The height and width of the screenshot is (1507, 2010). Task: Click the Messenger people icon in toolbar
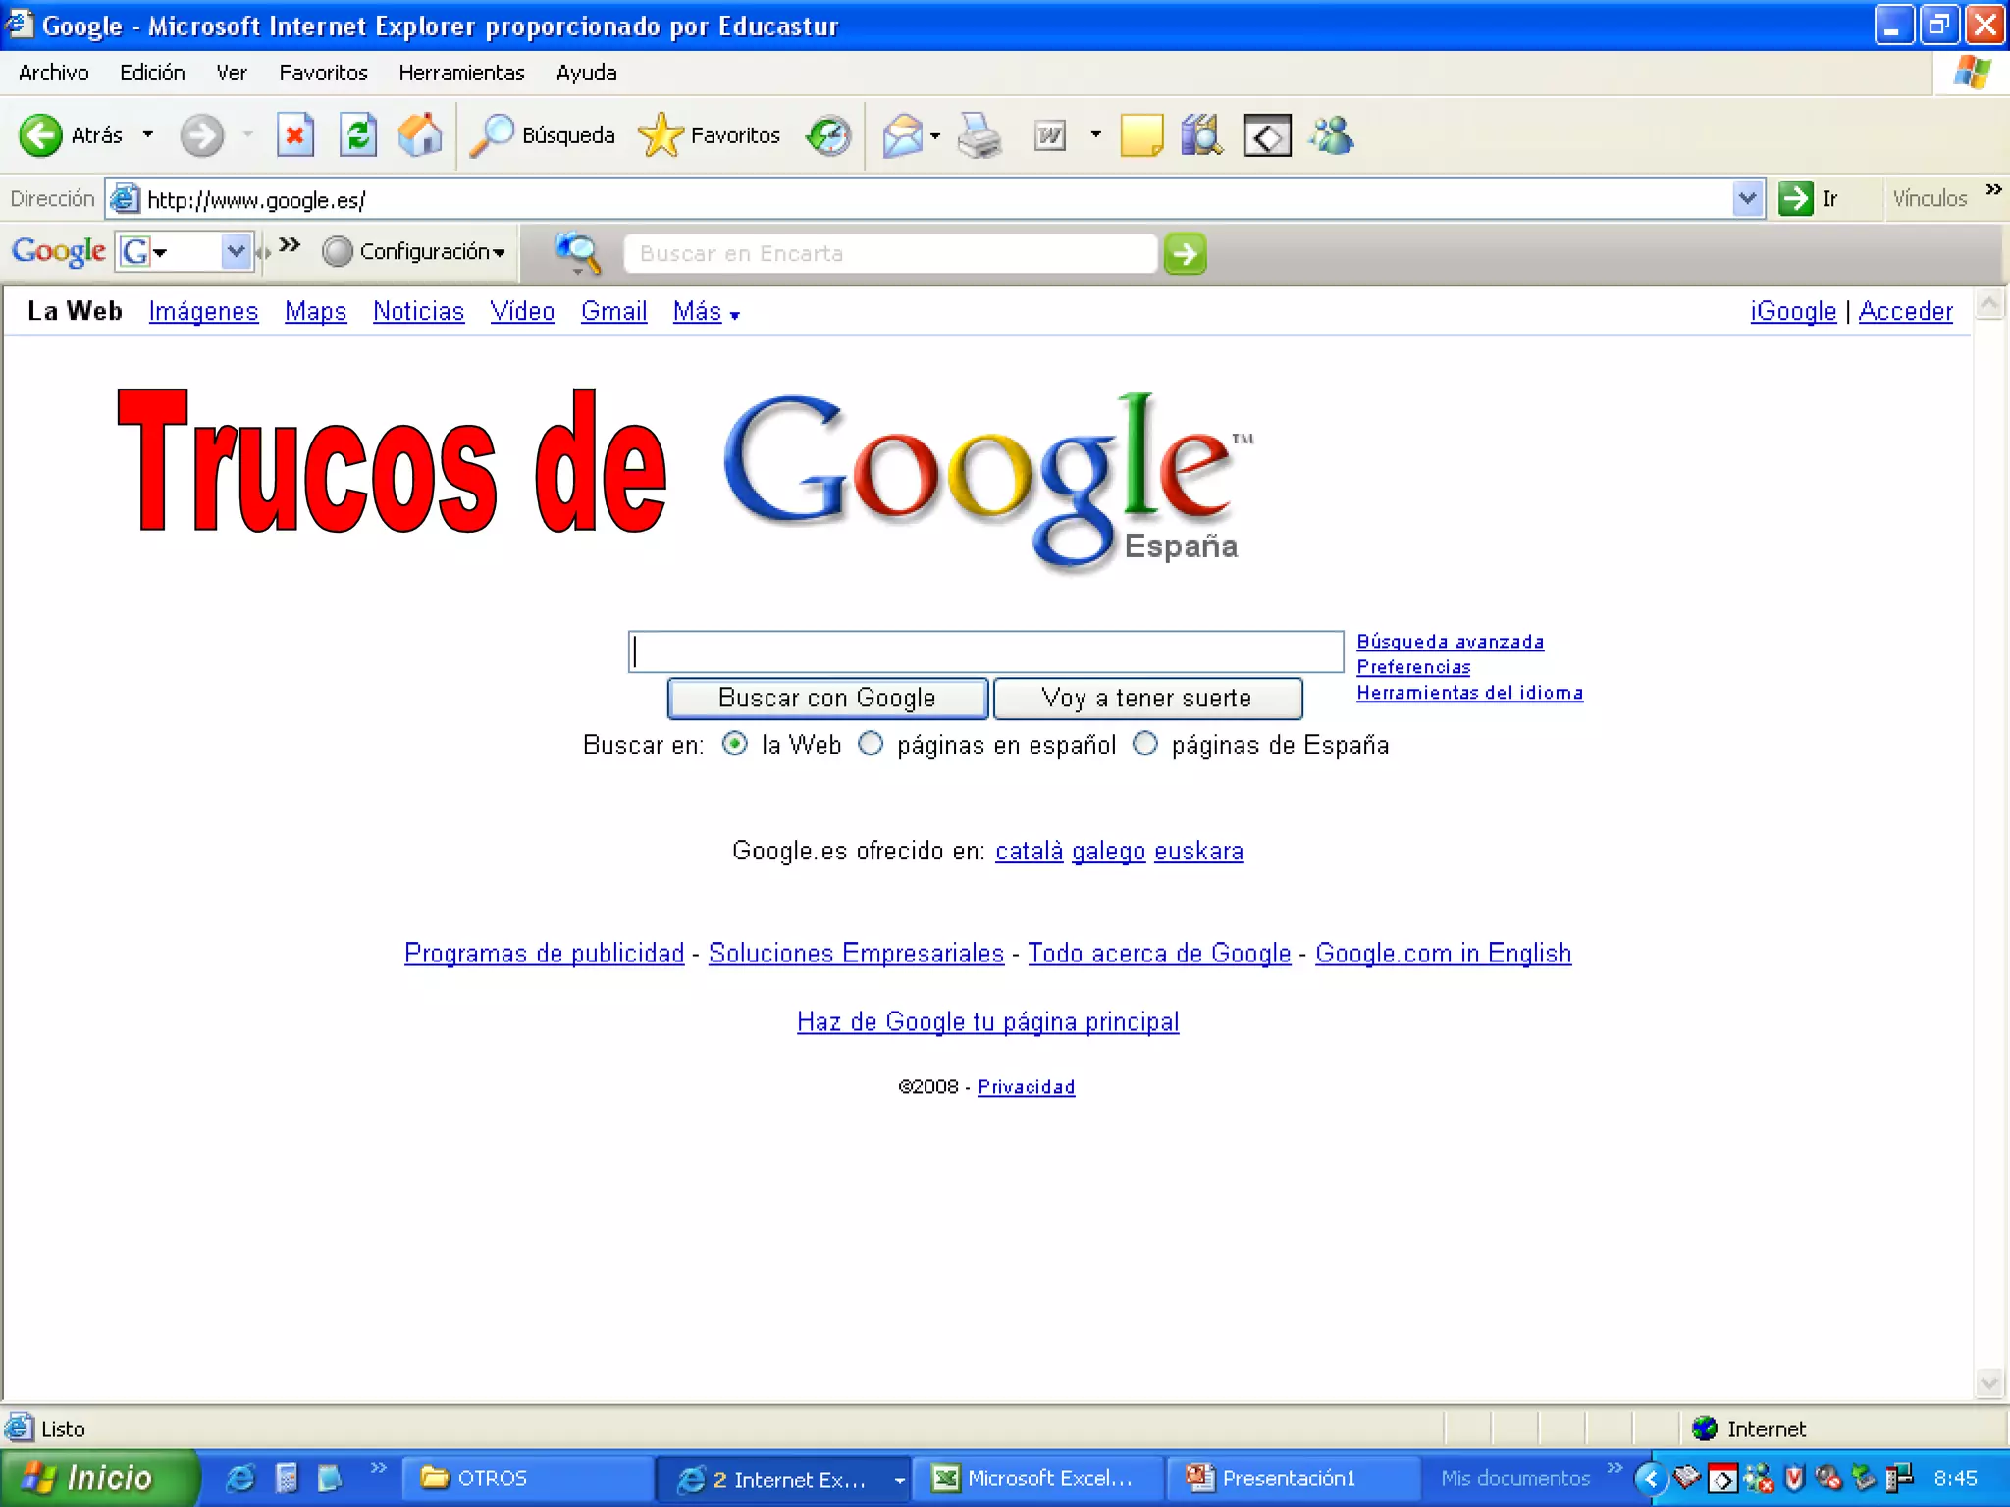tap(1332, 135)
